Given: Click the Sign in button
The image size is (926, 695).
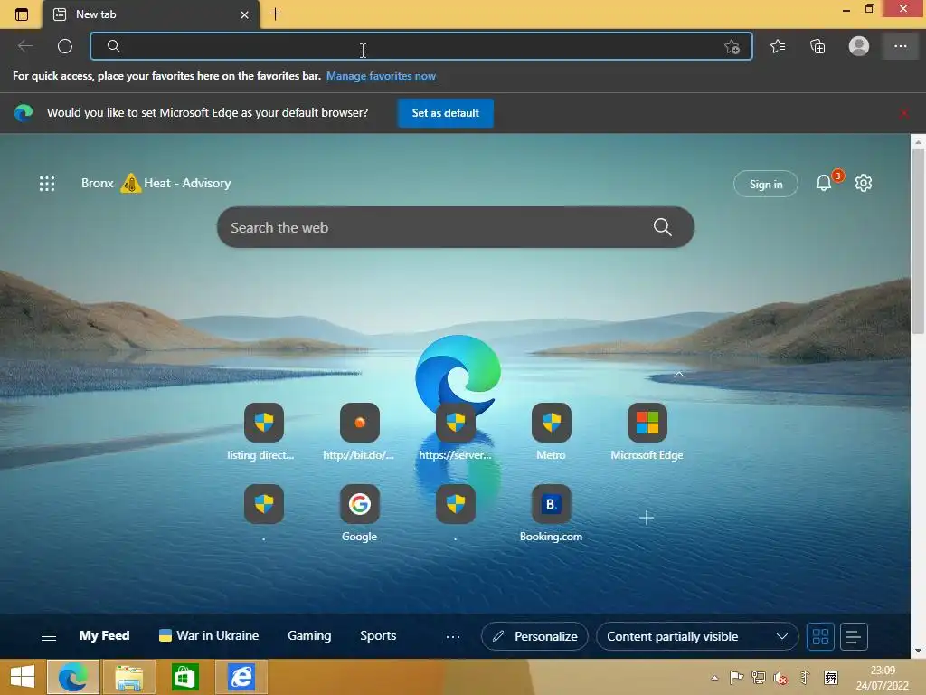Looking at the screenshot, I should click(x=765, y=184).
